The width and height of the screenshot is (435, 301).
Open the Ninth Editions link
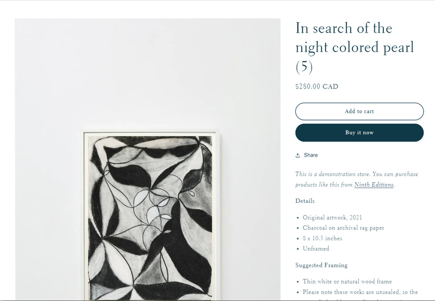click(374, 184)
